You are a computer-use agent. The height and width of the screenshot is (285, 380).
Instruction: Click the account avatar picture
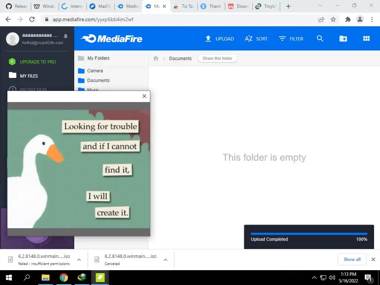[13, 39]
